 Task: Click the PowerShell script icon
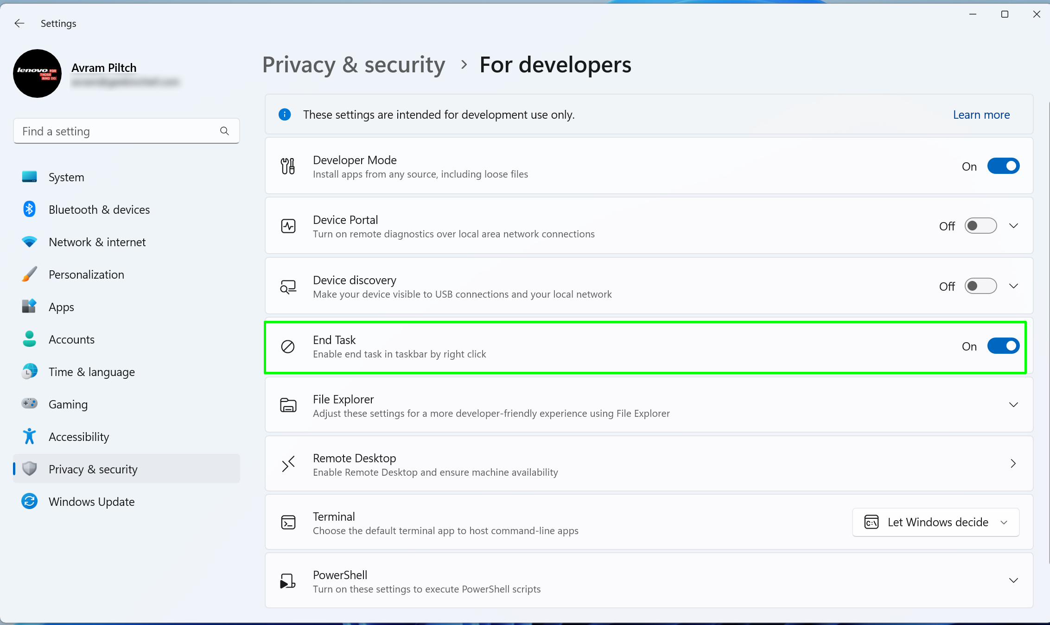pyautogui.click(x=288, y=580)
